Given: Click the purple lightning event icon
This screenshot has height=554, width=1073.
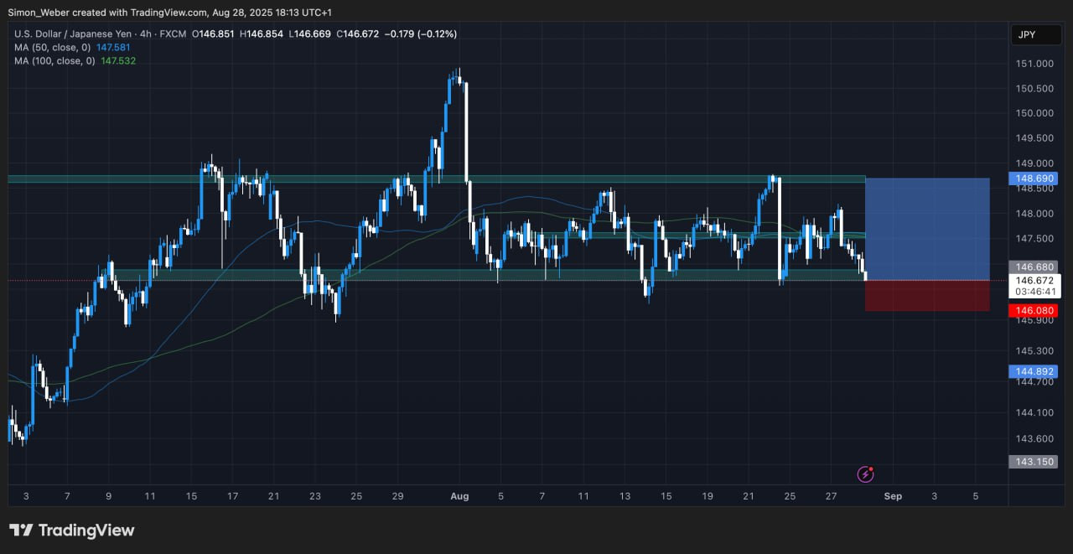Looking at the screenshot, I should click(x=866, y=474).
